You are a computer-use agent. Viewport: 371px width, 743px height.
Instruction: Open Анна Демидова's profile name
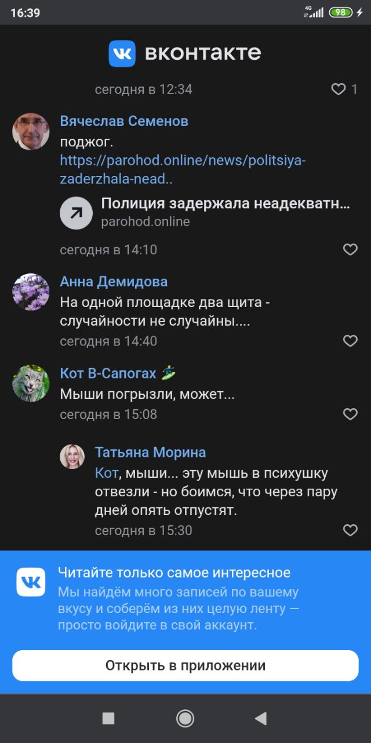click(114, 282)
